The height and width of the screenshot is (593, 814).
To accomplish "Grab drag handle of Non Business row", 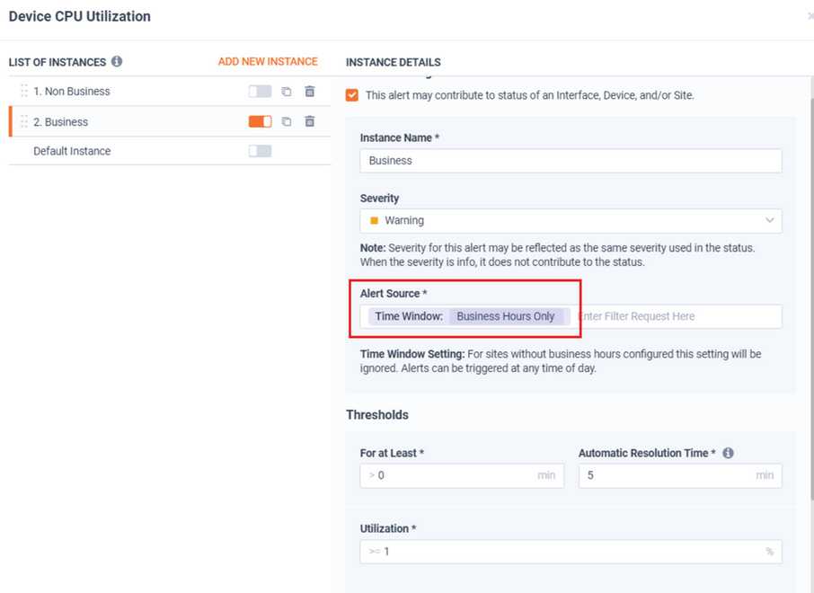I will coord(24,92).
